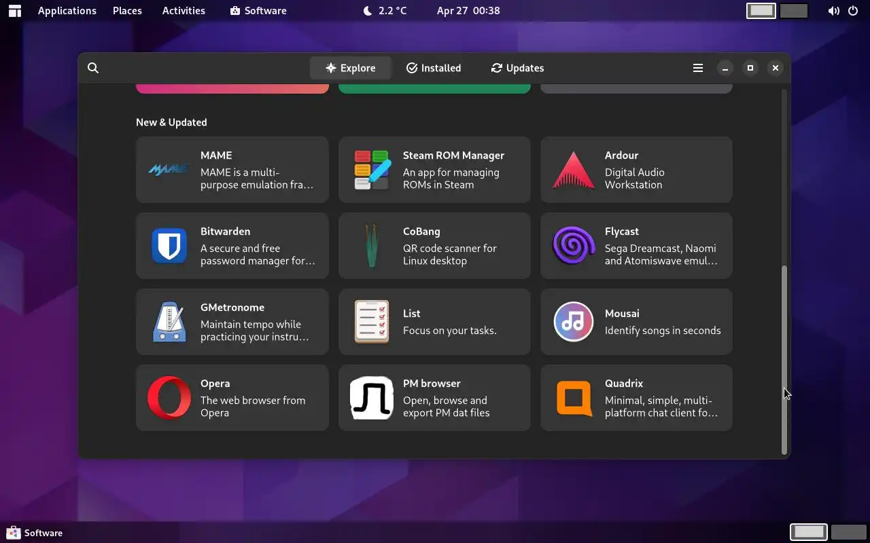
Task: Switch to second workspace in bottom panel
Action: pyautogui.click(x=848, y=532)
